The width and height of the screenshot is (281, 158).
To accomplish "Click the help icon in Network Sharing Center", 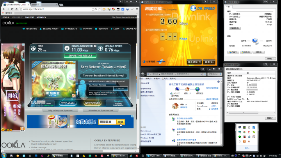I will [219, 82].
